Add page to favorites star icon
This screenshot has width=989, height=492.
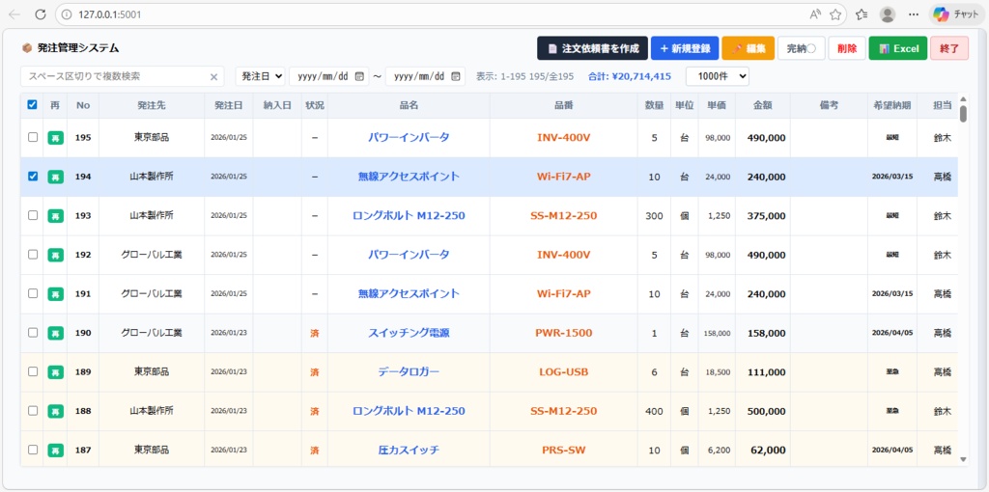click(835, 14)
